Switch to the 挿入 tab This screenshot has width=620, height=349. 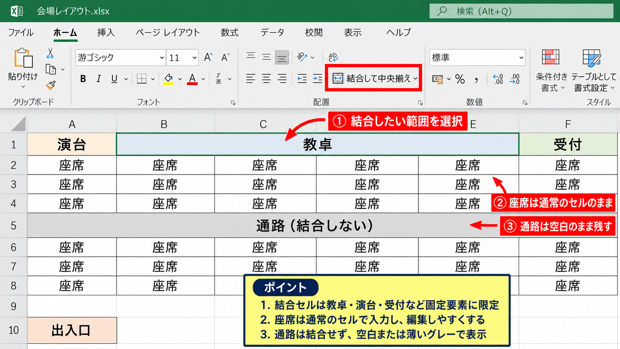point(106,33)
